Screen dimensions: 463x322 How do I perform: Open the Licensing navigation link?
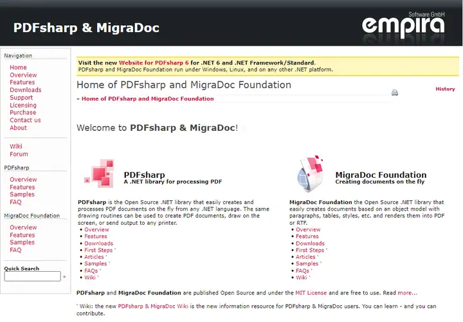click(x=23, y=105)
